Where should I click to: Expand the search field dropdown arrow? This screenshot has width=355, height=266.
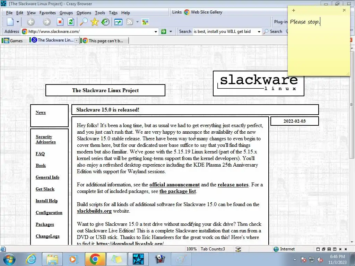(259, 32)
